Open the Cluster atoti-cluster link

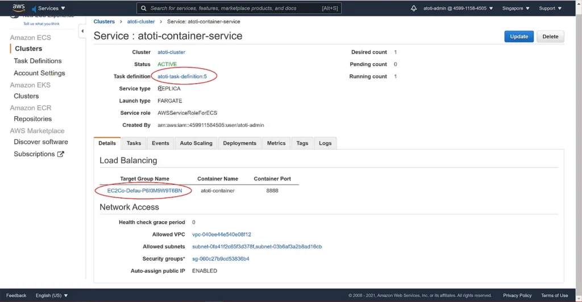coord(171,52)
